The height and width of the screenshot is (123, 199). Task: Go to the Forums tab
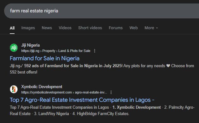(115, 28)
